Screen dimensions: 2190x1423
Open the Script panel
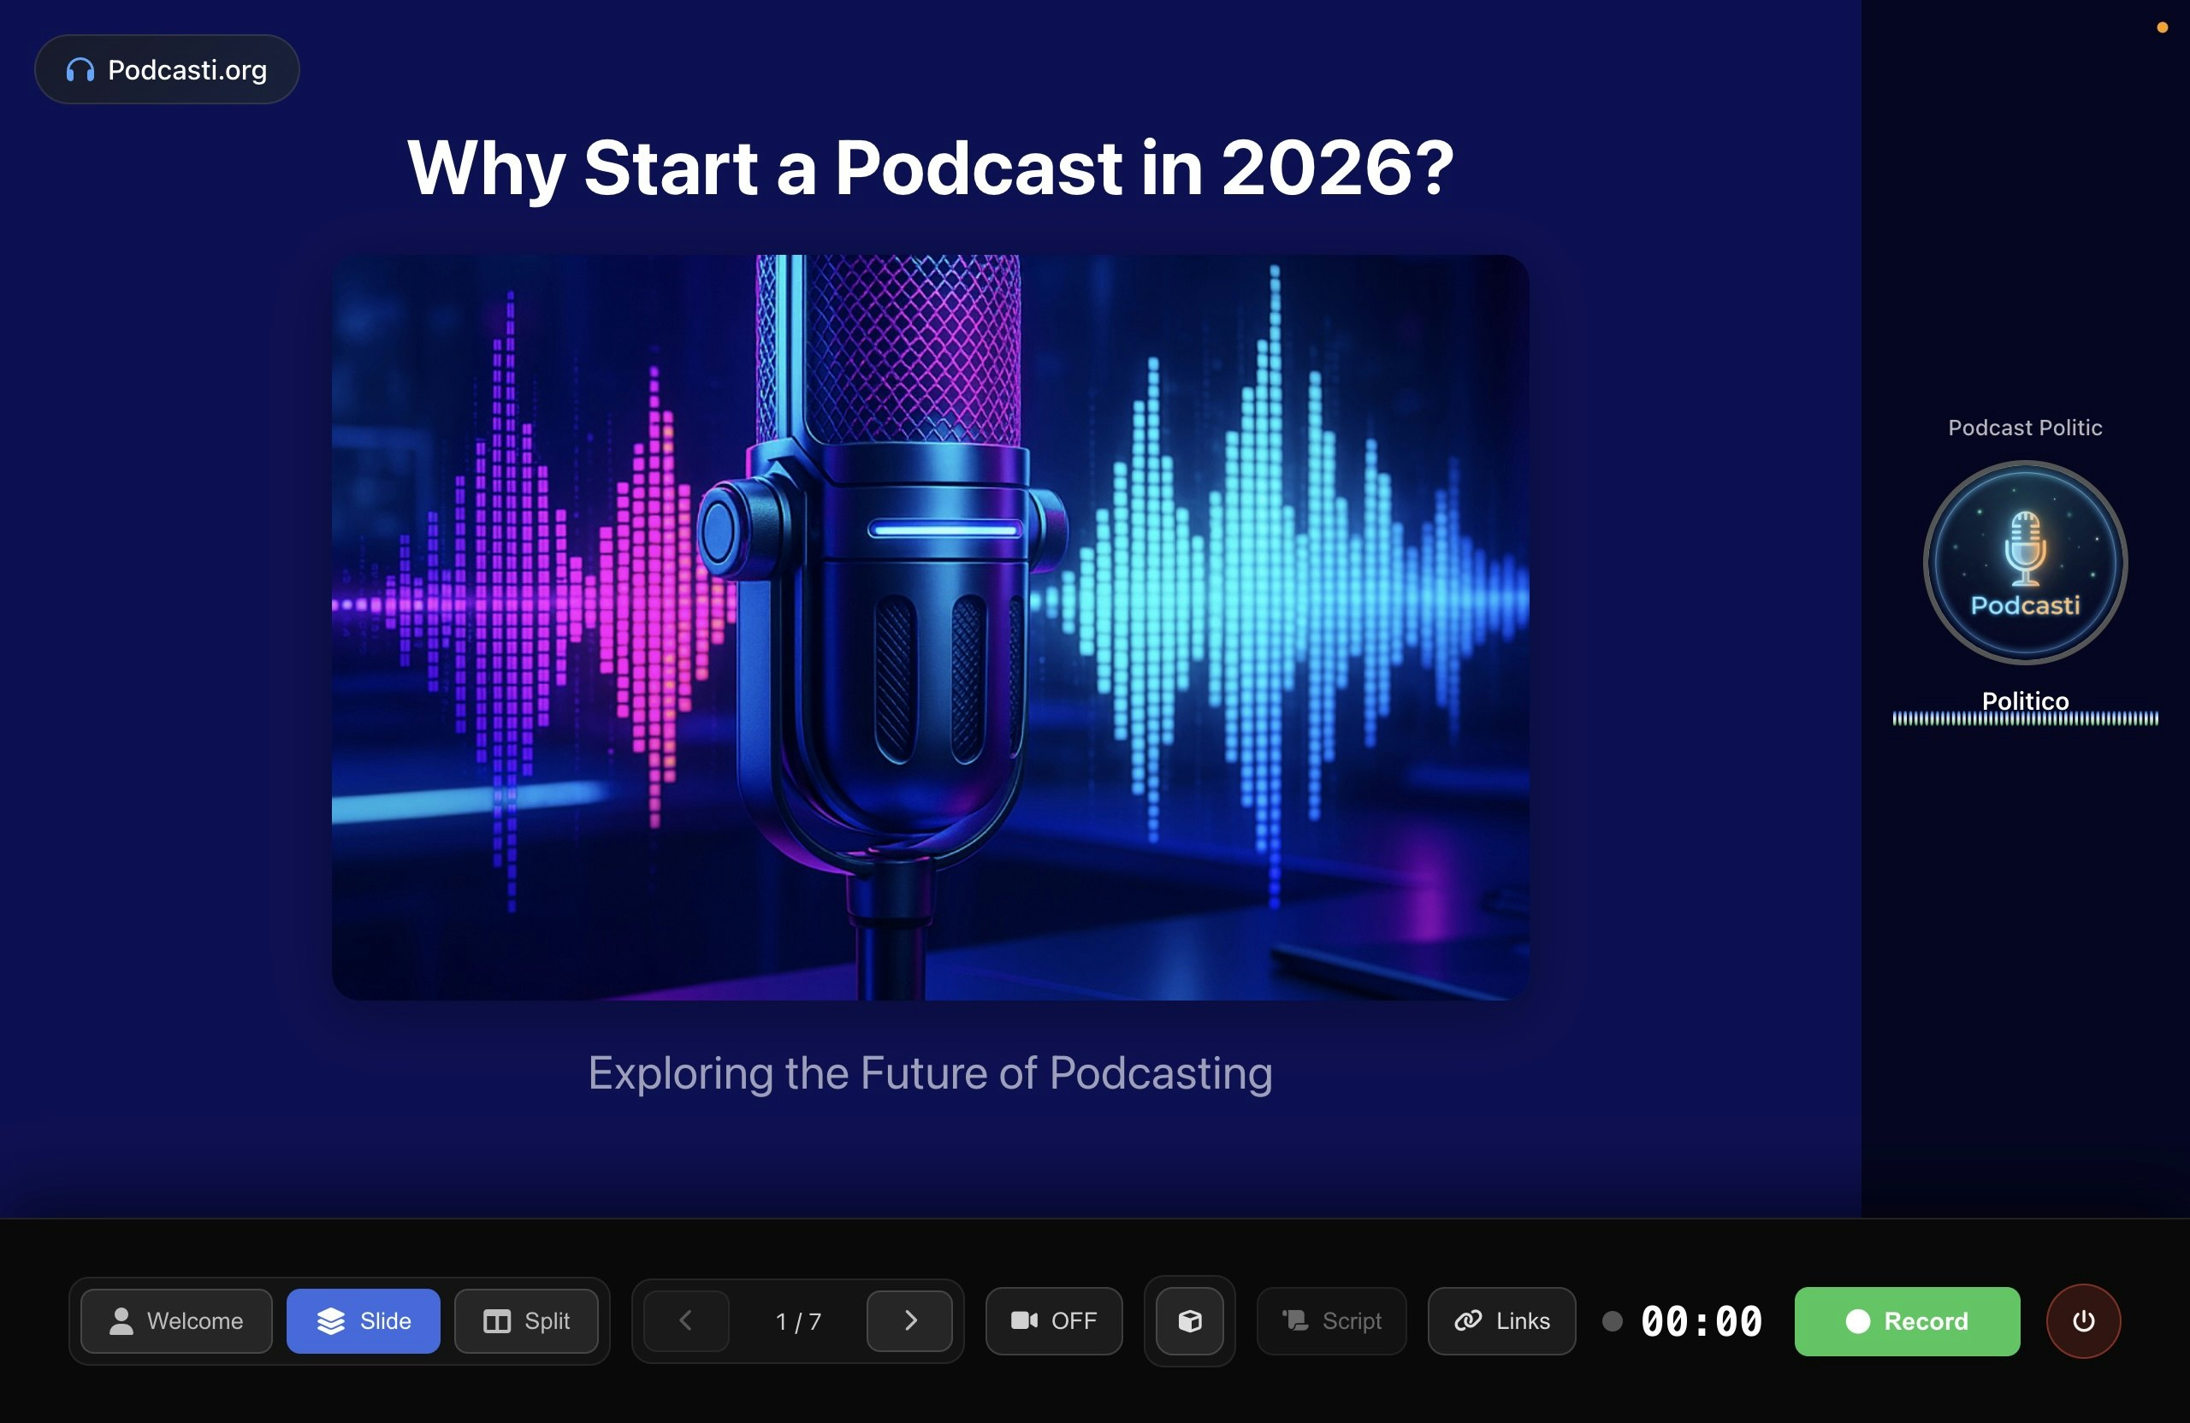[1330, 1322]
